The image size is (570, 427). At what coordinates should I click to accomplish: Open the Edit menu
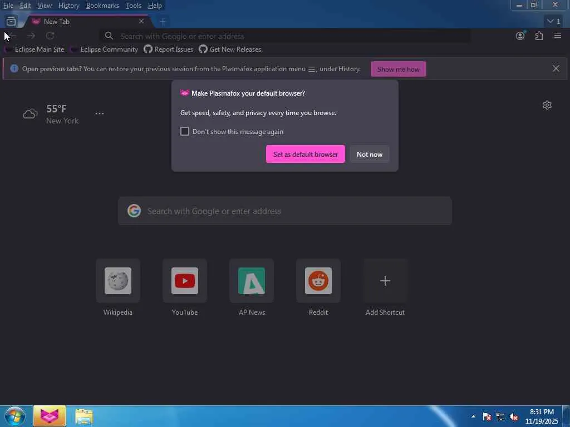25,6
